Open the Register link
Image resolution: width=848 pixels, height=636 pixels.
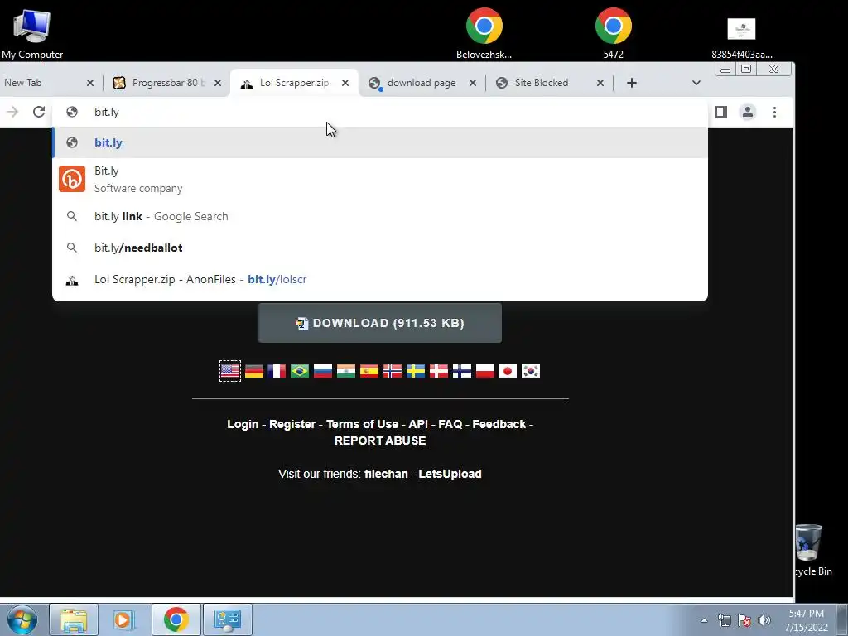(292, 425)
